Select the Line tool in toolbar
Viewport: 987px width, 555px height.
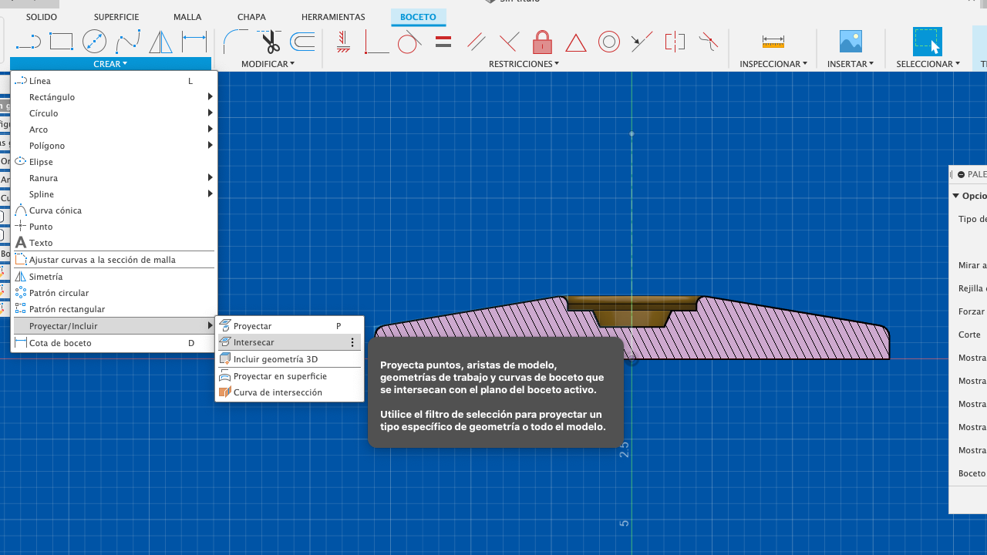click(x=28, y=42)
